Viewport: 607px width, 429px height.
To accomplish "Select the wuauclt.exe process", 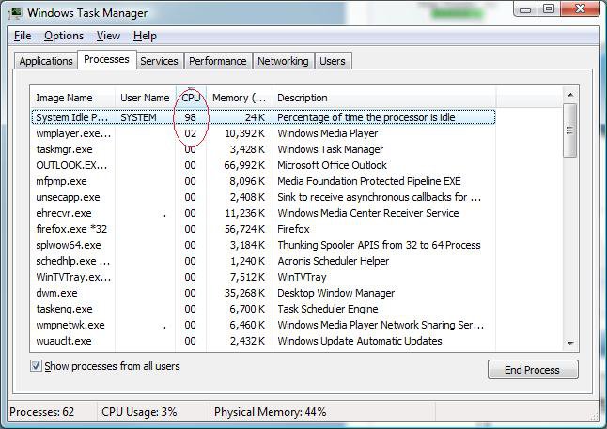I will point(263,341).
